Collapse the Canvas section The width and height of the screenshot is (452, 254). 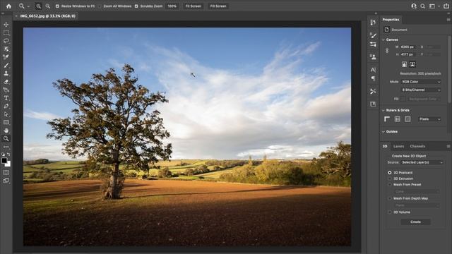pyautogui.click(x=383, y=40)
